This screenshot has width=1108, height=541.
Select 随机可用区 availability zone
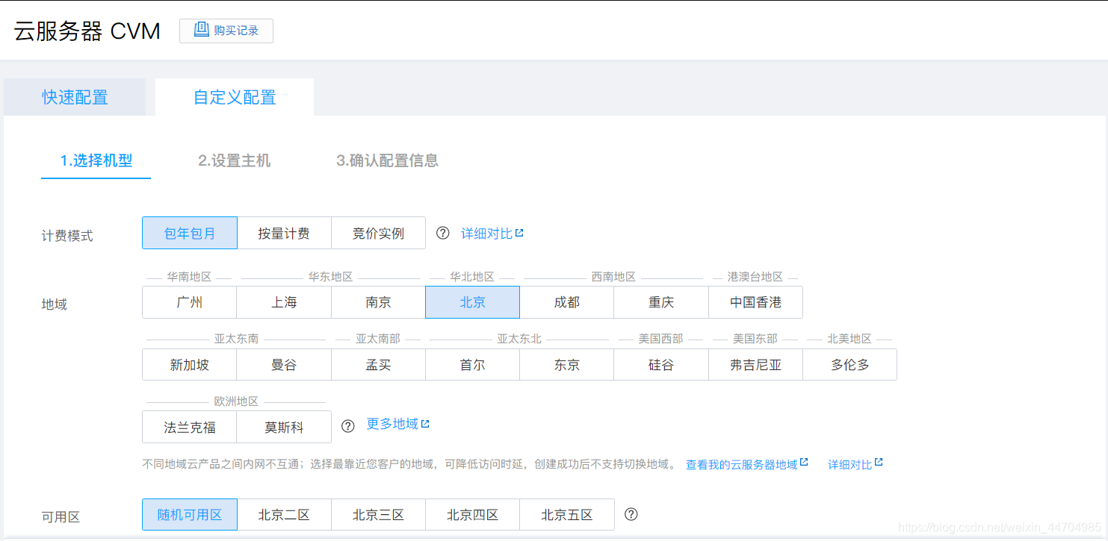tap(190, 514)
